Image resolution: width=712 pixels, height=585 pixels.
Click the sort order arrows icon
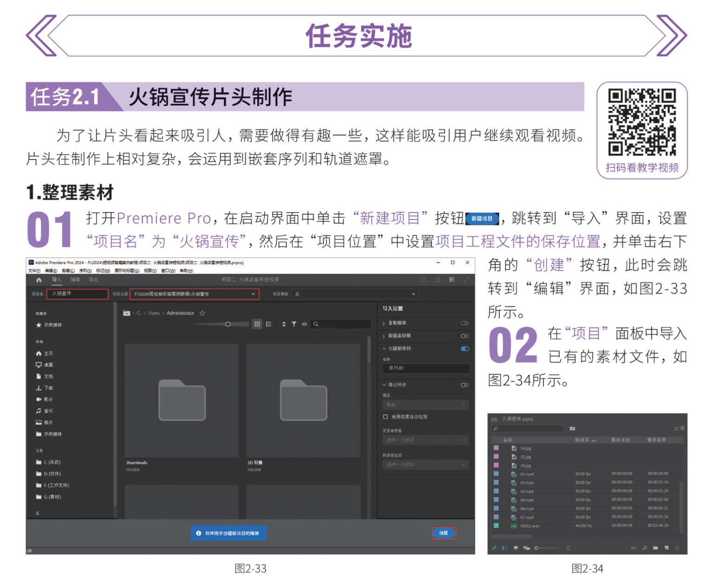[x=284, y=324]
